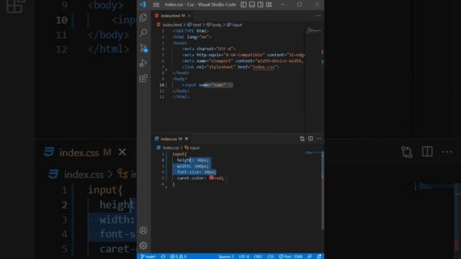Image resolution: width=461 pixels, height=259 pixels.
Task: Open the red caret-color swatch picker
Action: [x=211, y=178]
